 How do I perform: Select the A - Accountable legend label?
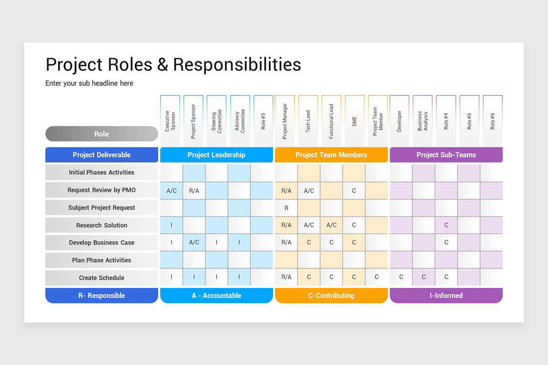coord(216,296)
